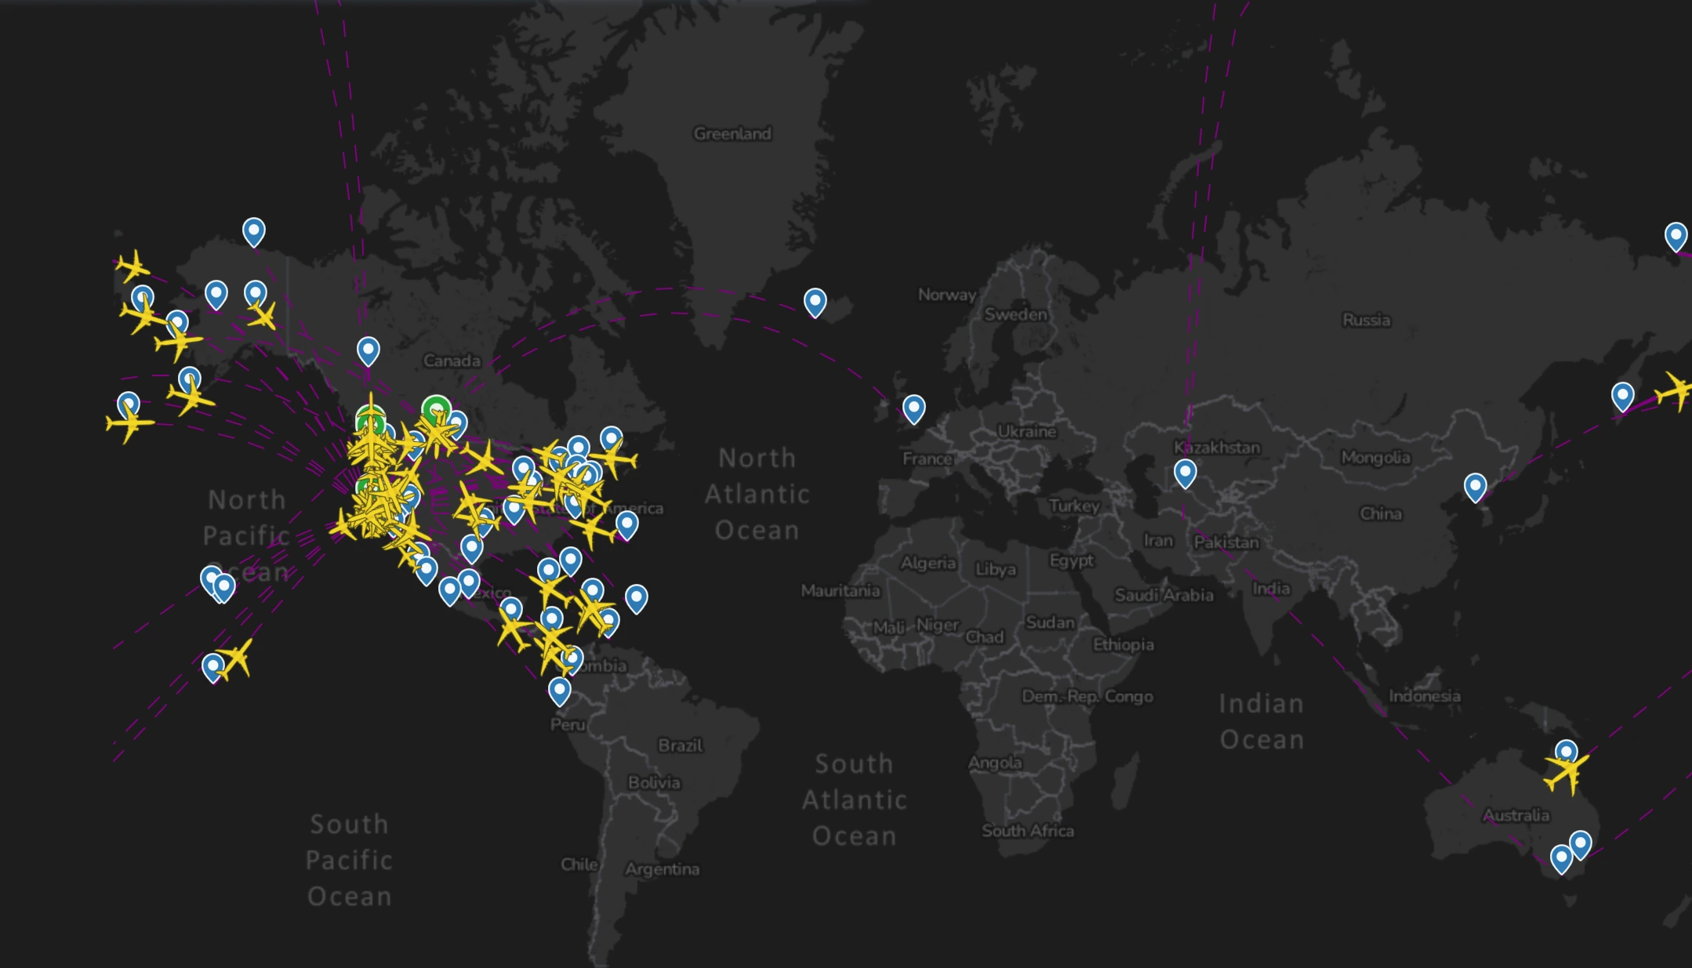Select the blue marker above Canada label's left
1692x968 pixels.
point(368,350)
